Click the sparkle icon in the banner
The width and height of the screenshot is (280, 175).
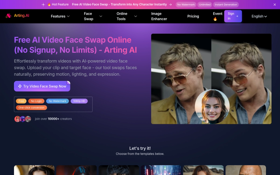tap(43, 5)
